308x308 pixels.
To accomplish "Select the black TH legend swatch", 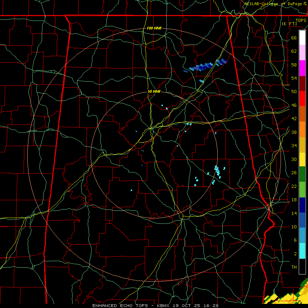I will (x=302, y=266).
